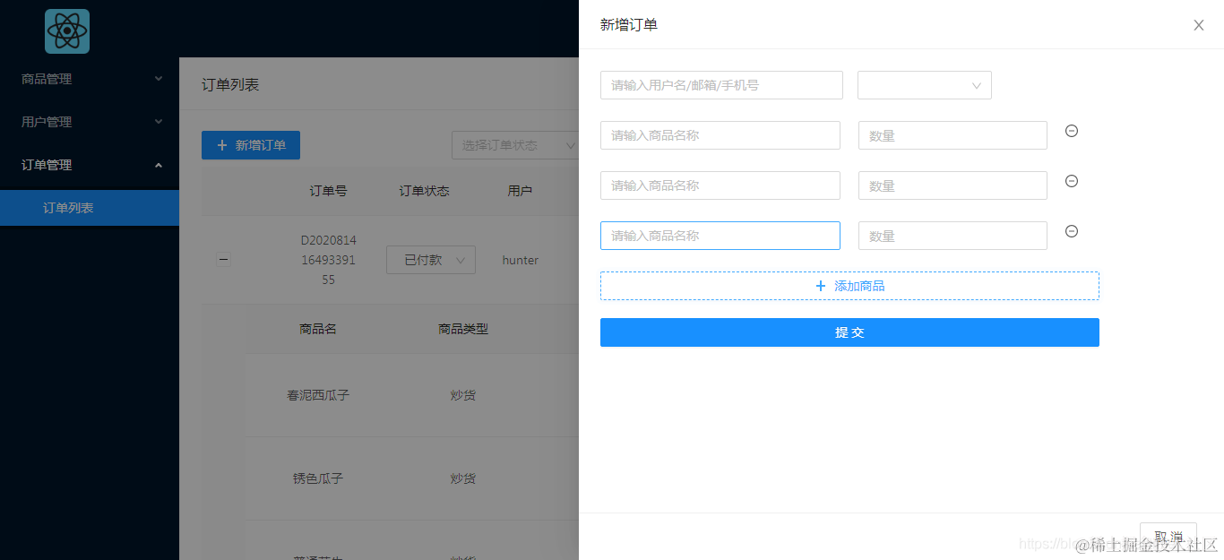The width and height of the screenshot is (1224, 560).
Task: Focus the 请输入用户名/邮箱/手机号 field
Action: pos(721,85)
